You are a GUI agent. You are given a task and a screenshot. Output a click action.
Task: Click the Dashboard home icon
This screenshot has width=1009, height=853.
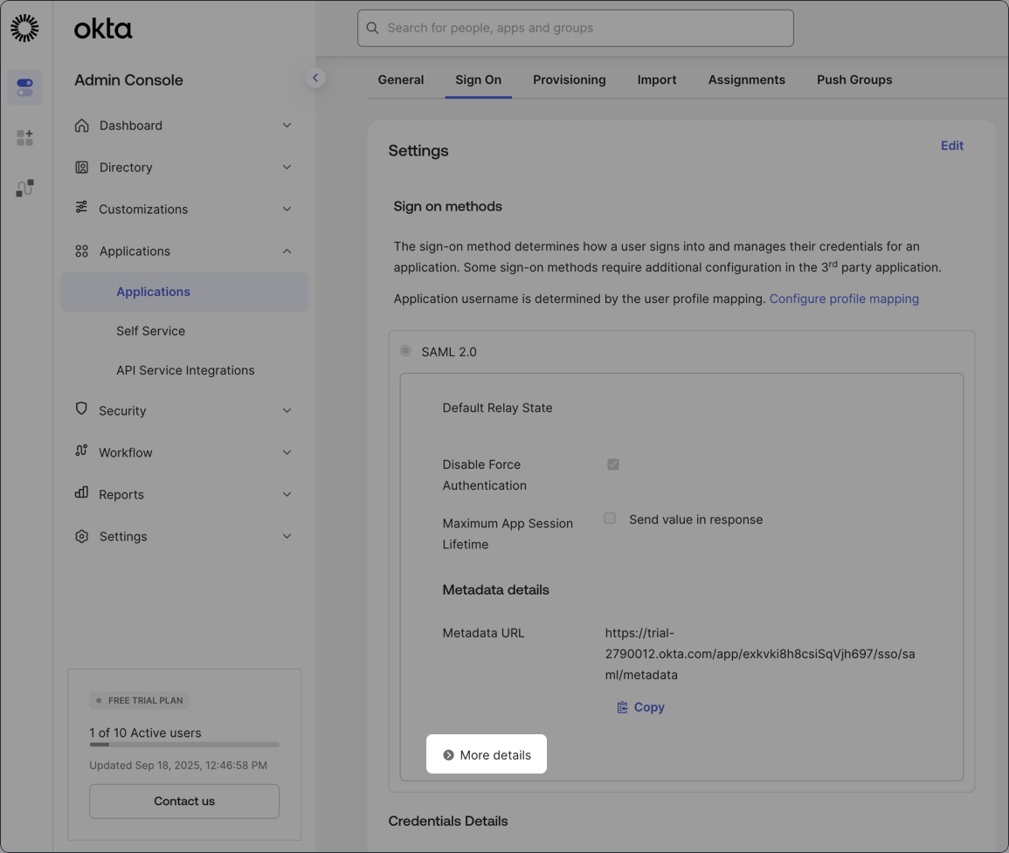[82, 126]
